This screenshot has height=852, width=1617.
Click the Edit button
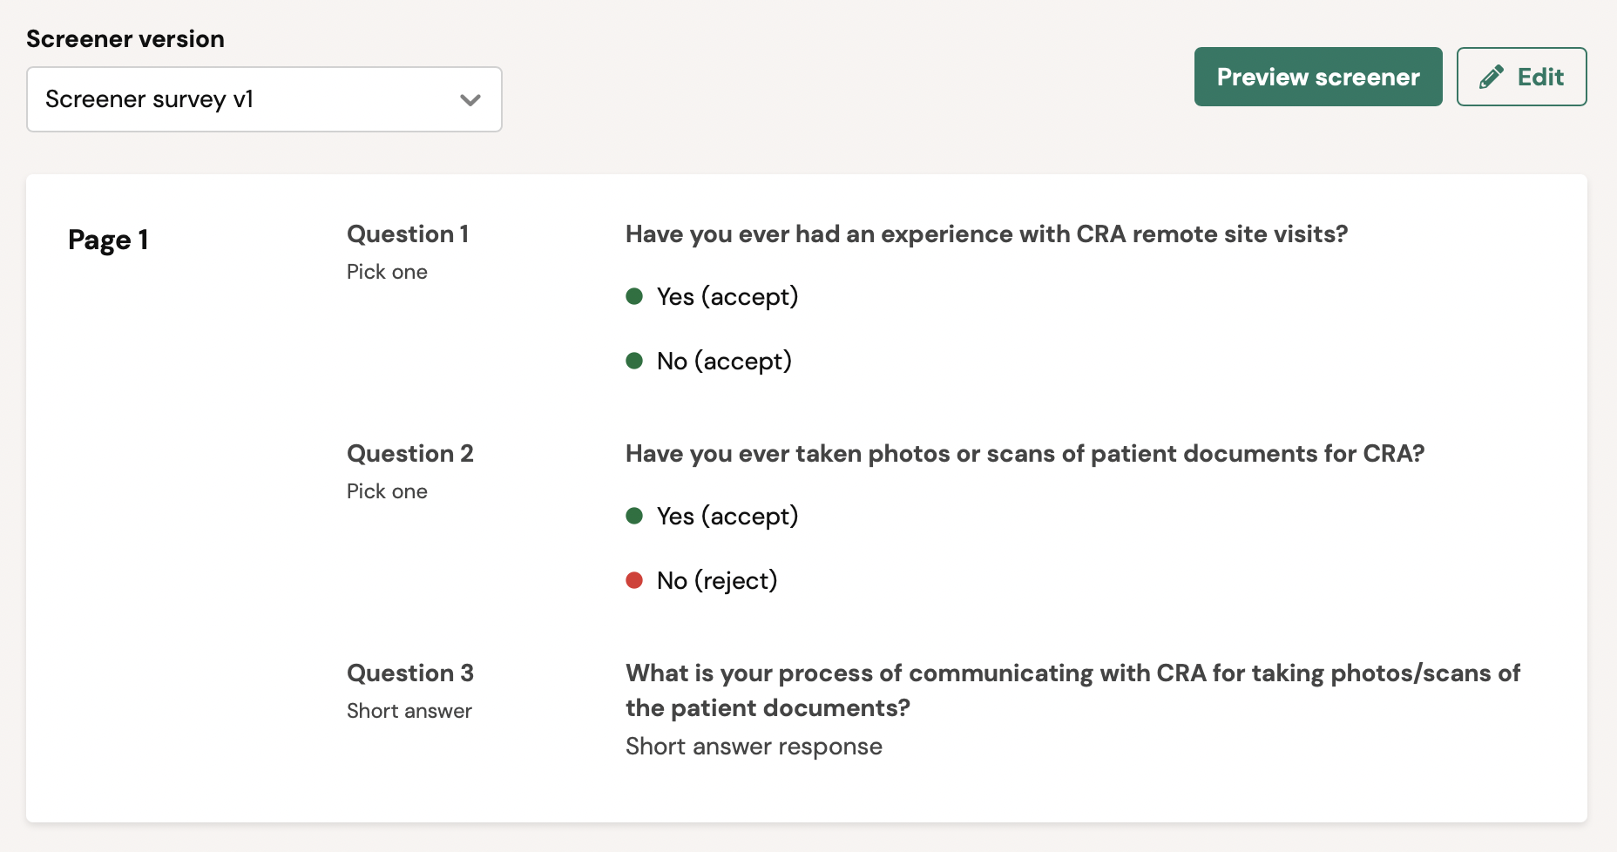tap(1521, 77)
